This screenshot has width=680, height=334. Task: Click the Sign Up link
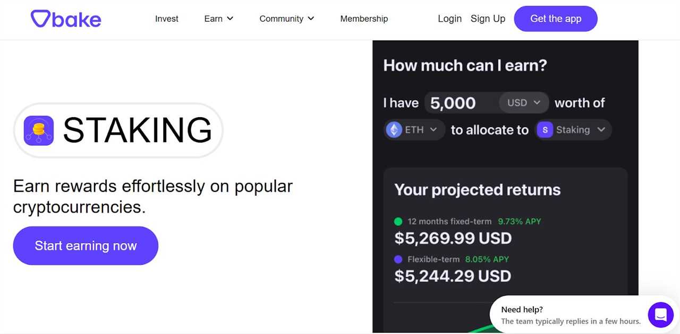[x=488, y=19]
